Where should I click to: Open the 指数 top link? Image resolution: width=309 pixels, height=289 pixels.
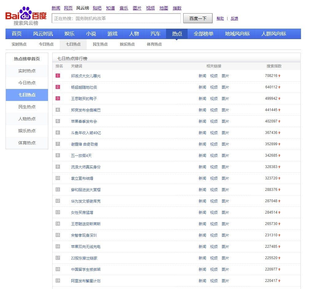tap(177, 8)
